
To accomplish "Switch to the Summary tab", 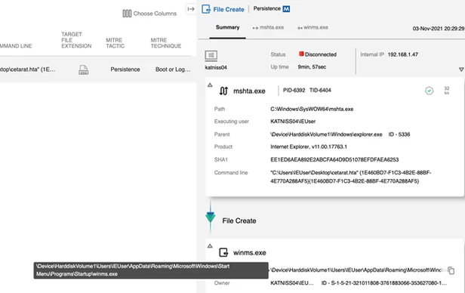I will 227,27.
